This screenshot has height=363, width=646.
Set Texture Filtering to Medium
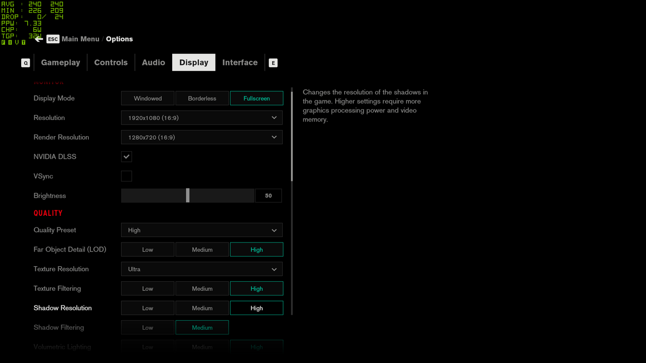tap(202, 288)
